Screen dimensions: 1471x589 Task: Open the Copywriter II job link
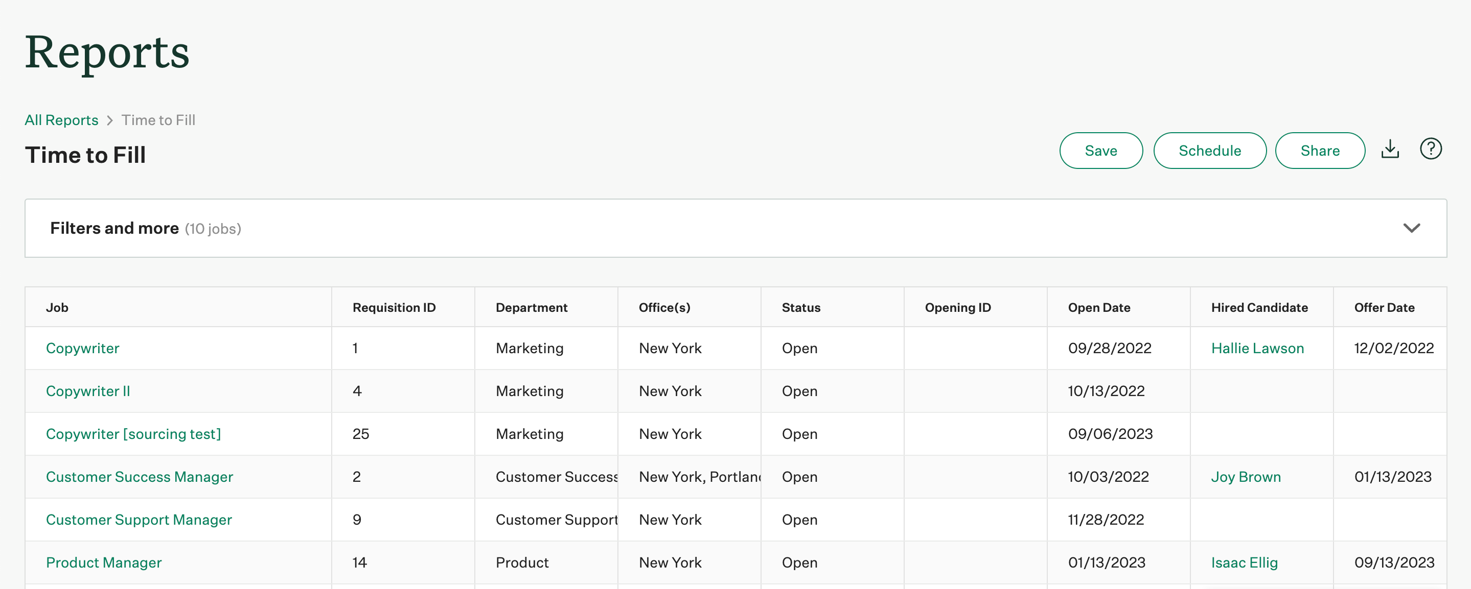coord(88,391)
